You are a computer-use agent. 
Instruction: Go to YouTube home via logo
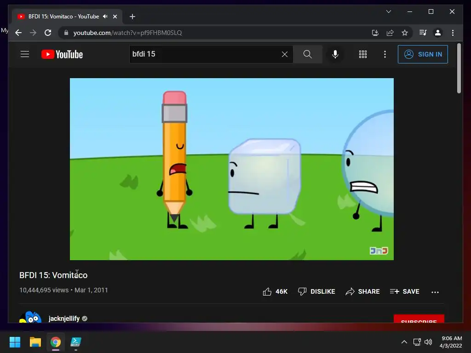click(62, 54)
